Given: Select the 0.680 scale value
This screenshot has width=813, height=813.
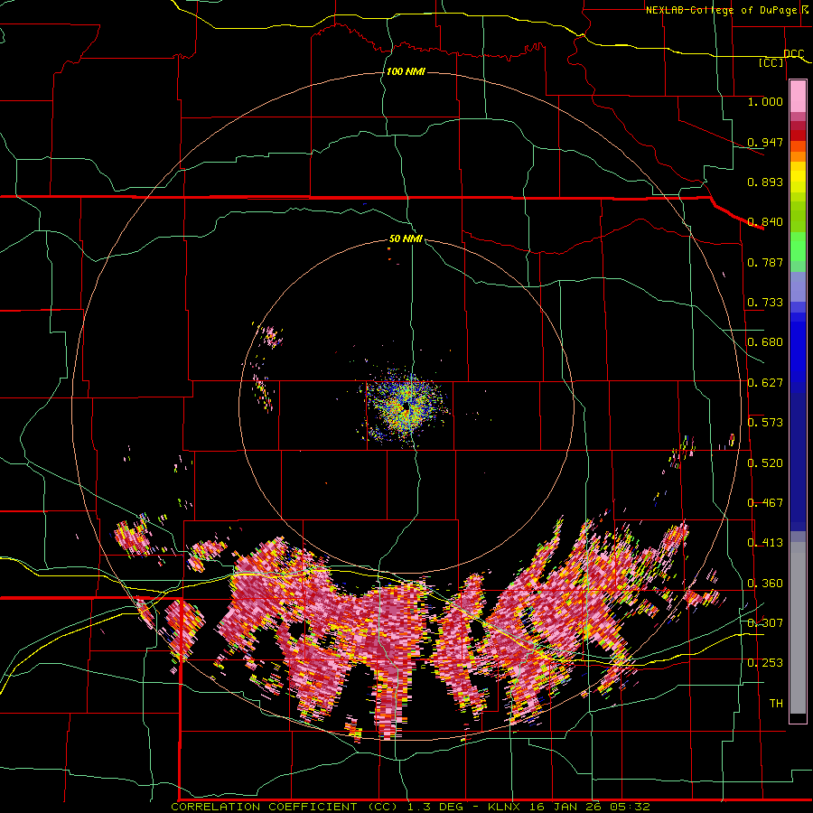Looking at the screenshot, I should tap(765, 342).
